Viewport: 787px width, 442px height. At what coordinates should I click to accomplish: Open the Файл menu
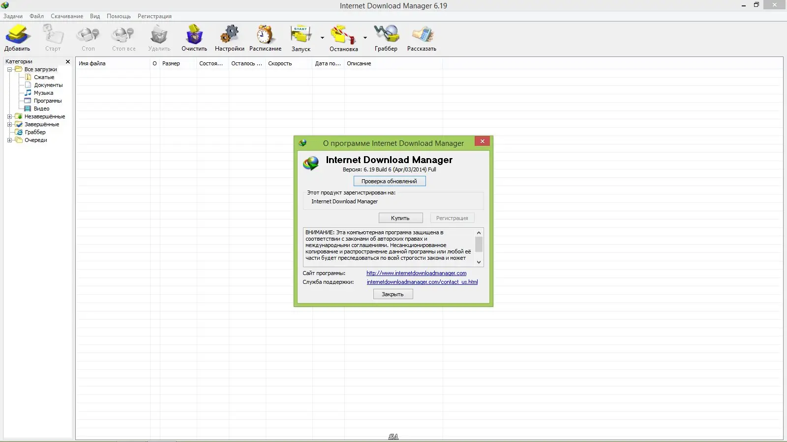coord(36,16)
